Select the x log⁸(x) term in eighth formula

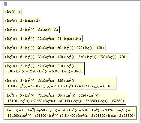click(x=11, y=81)
